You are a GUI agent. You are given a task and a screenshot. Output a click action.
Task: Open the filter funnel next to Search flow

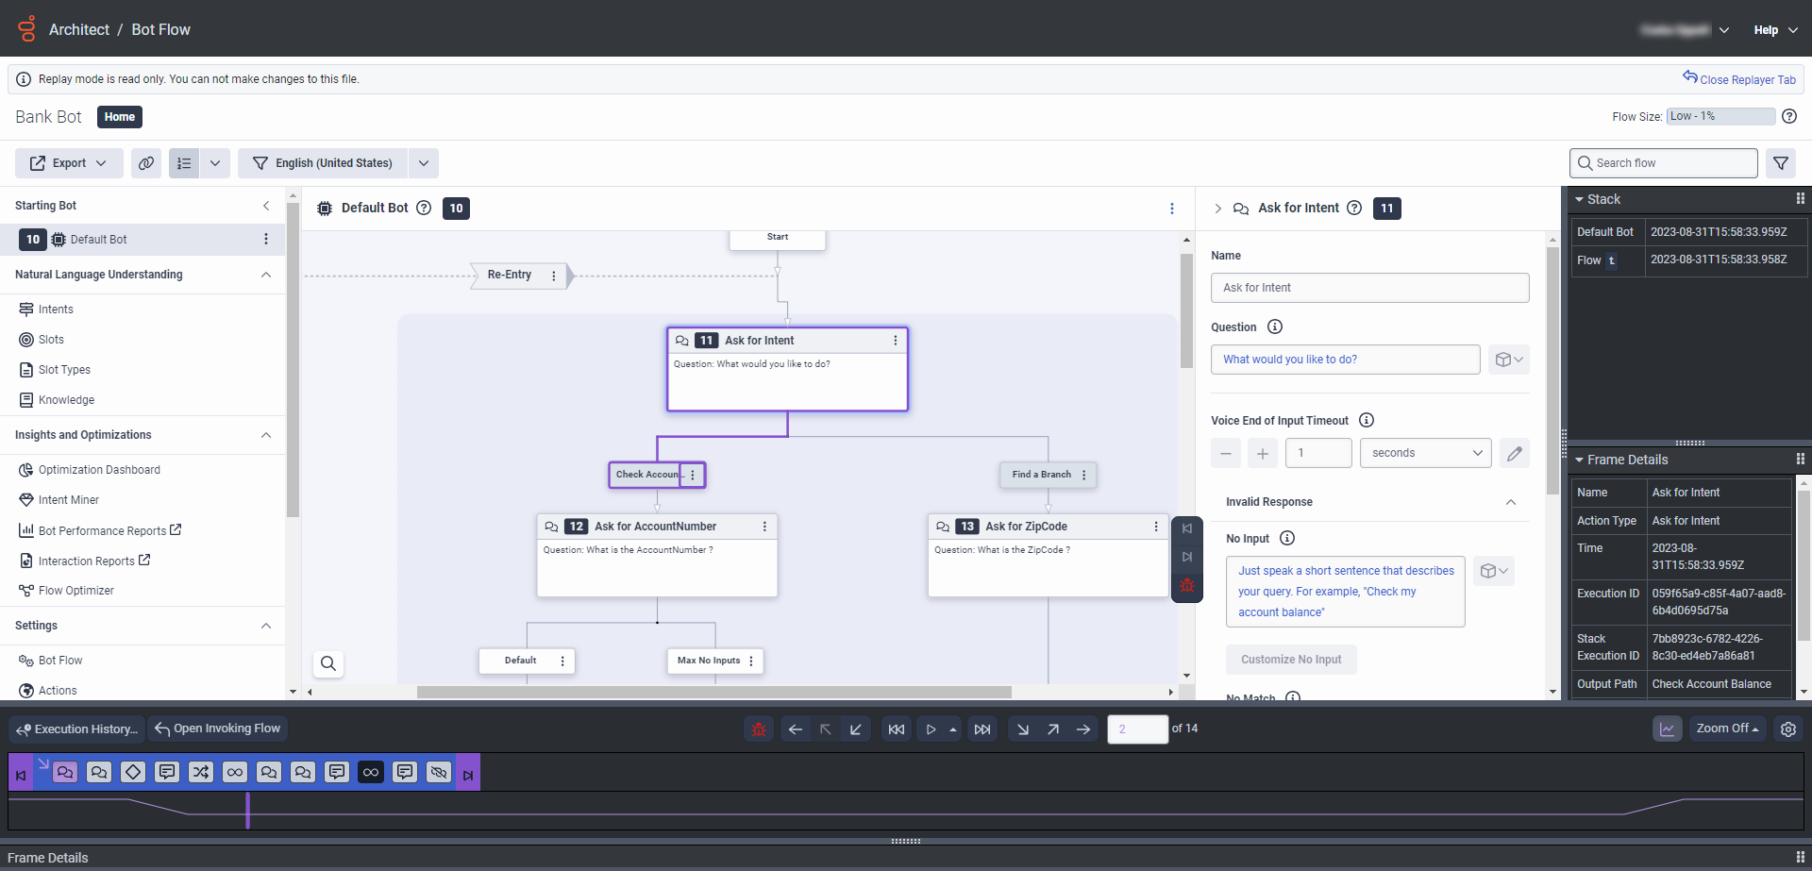[x=1781, y=162]
